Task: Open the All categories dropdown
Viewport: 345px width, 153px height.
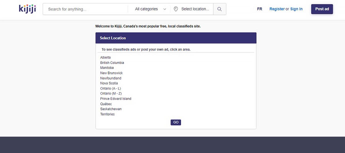Action: click(150, 9)
